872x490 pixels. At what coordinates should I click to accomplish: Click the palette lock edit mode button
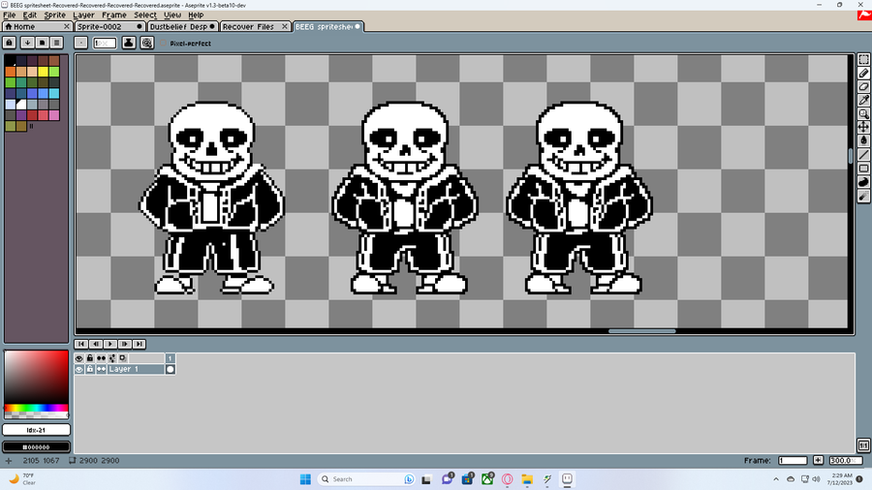click(x=10, y=43)
